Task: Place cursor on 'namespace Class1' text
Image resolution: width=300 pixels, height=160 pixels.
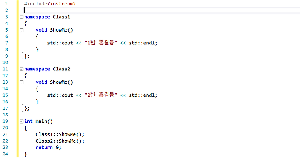Action: click(x=47, y=17)
